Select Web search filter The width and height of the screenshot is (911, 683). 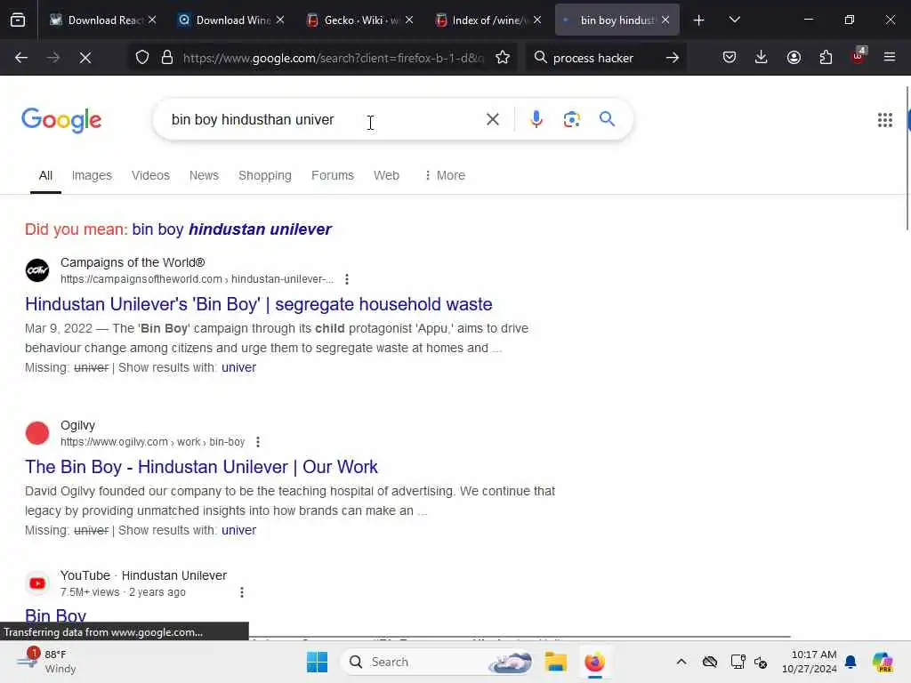pyautogui.click(x=386, y=175)
